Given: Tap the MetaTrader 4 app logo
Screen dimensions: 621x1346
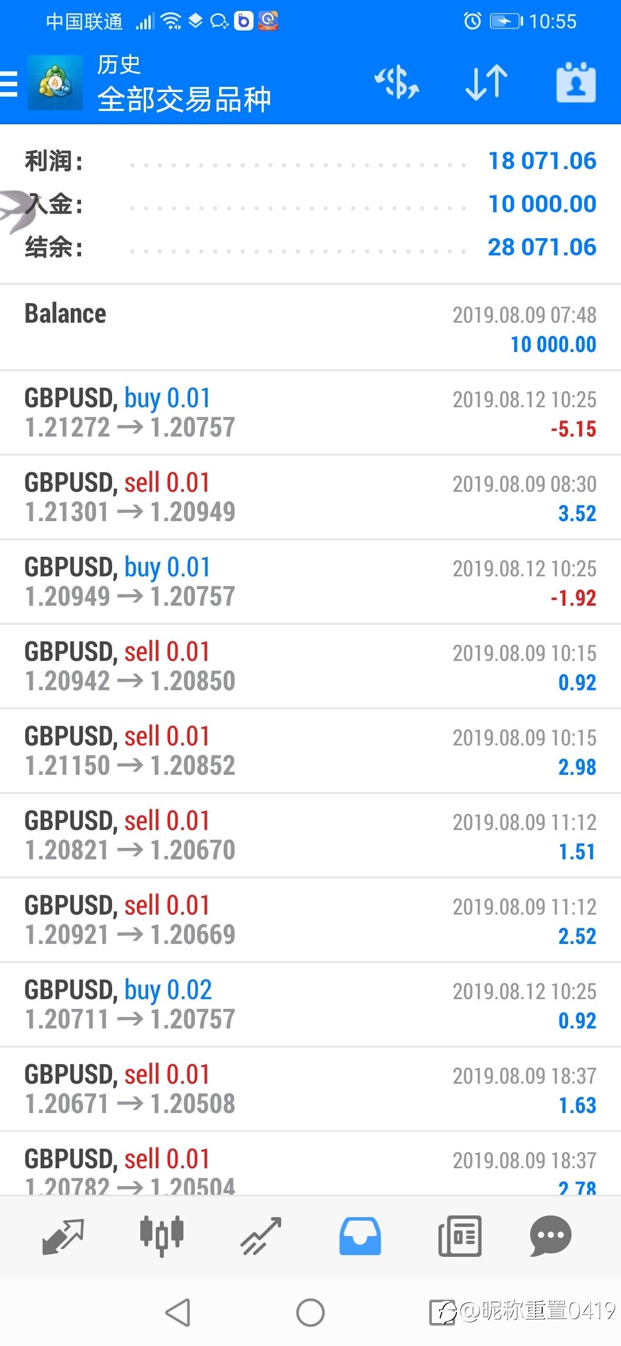Looking at the screenshot, I should tap(55, 83).
